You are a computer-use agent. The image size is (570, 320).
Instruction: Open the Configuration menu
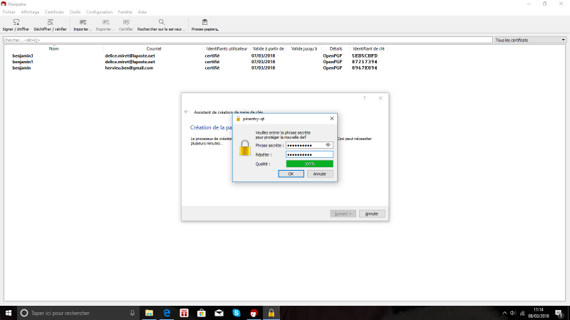click(x=99, y=12)
